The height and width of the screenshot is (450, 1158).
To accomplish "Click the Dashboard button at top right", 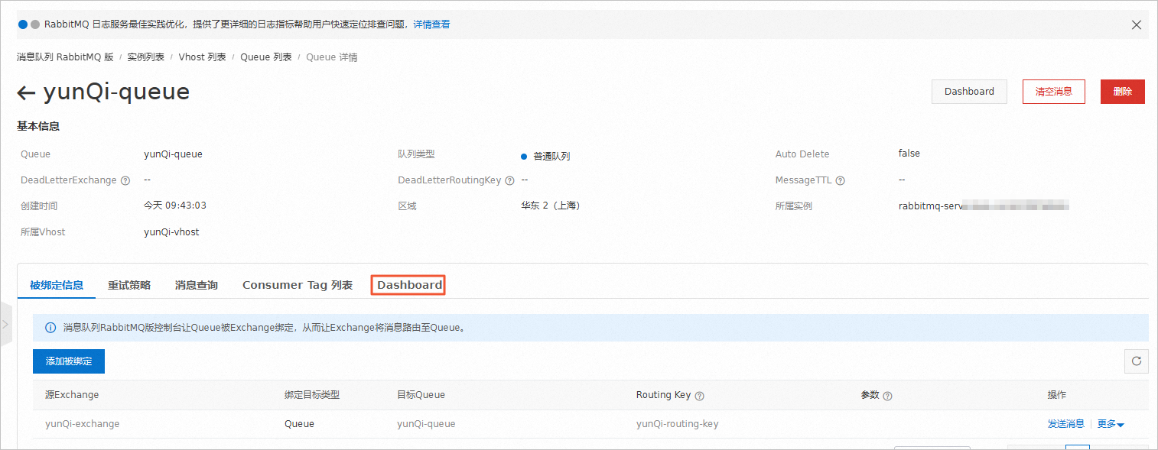I will click(x=969, y=92).
